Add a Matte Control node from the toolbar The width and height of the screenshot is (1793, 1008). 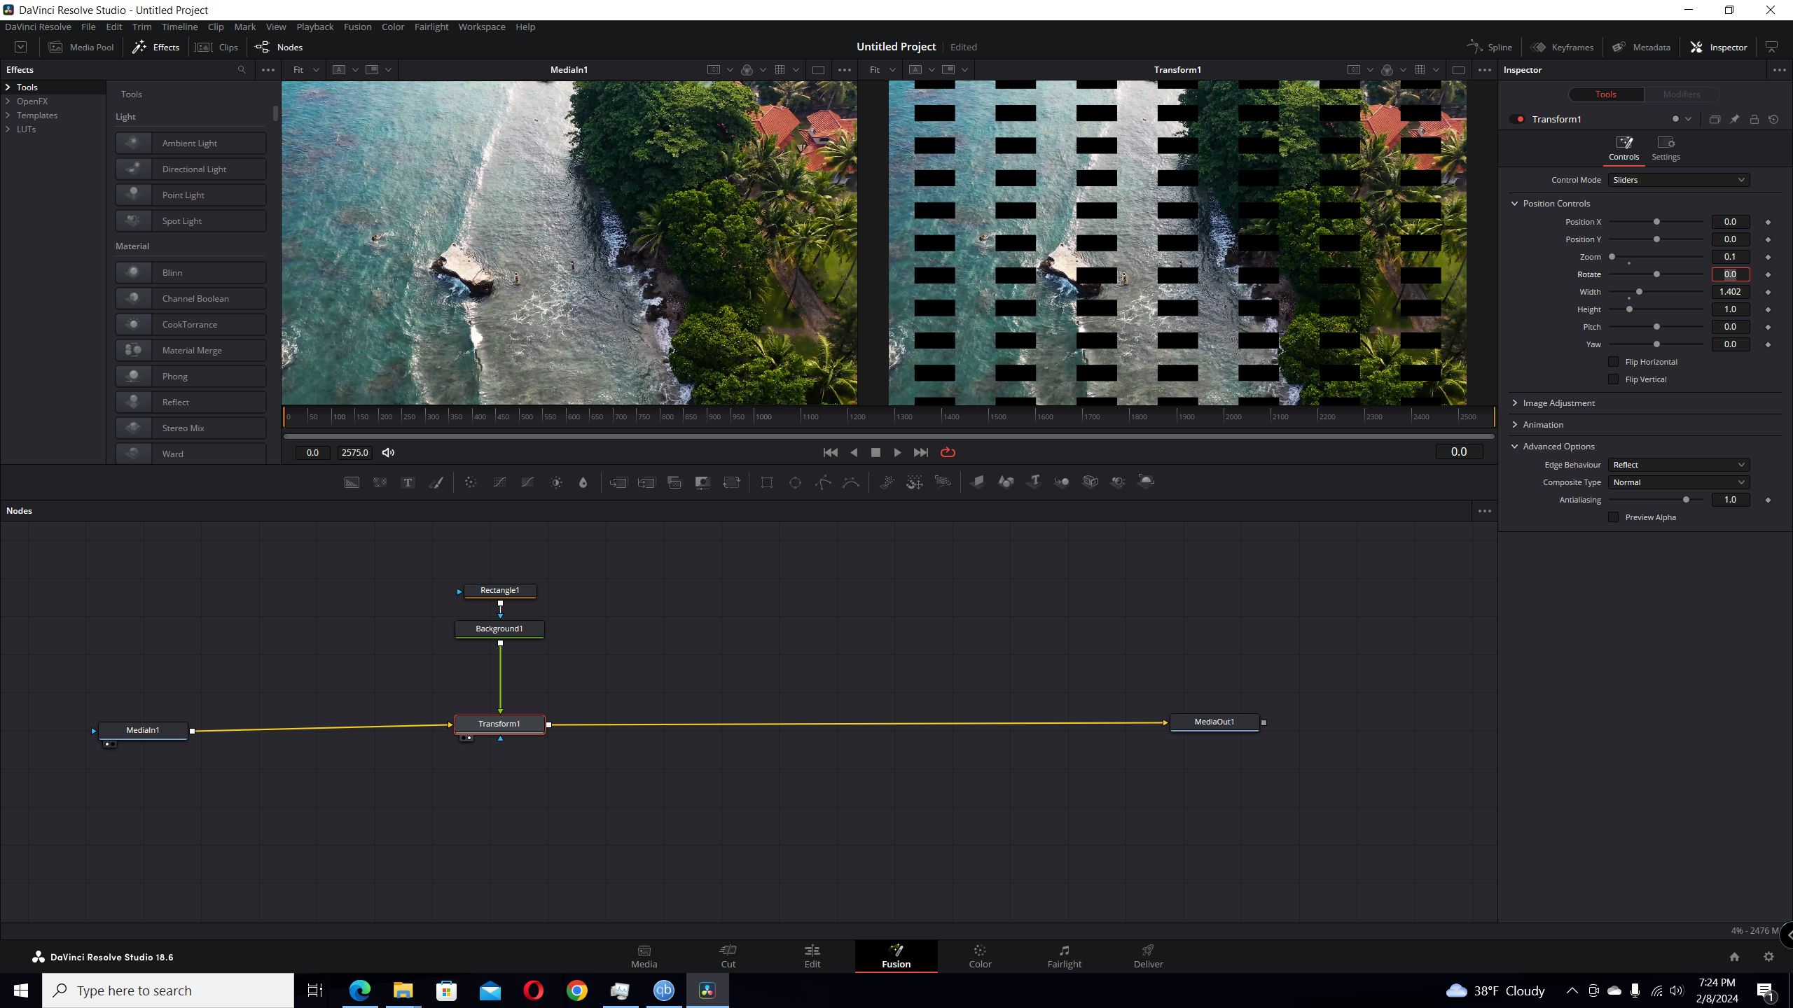[x=702, y=482]
